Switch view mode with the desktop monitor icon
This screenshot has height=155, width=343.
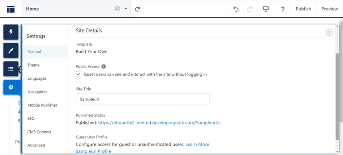pos(266,9)
